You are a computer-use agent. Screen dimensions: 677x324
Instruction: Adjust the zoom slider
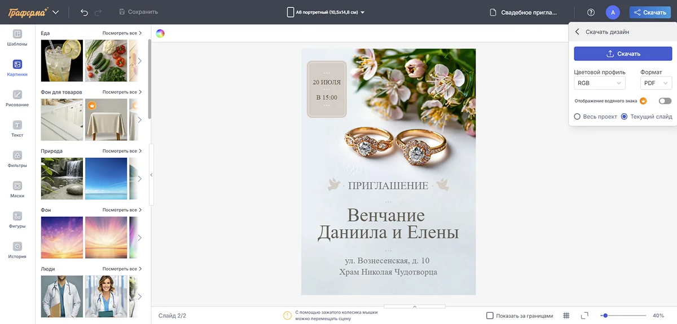click(x=623, y=316)
